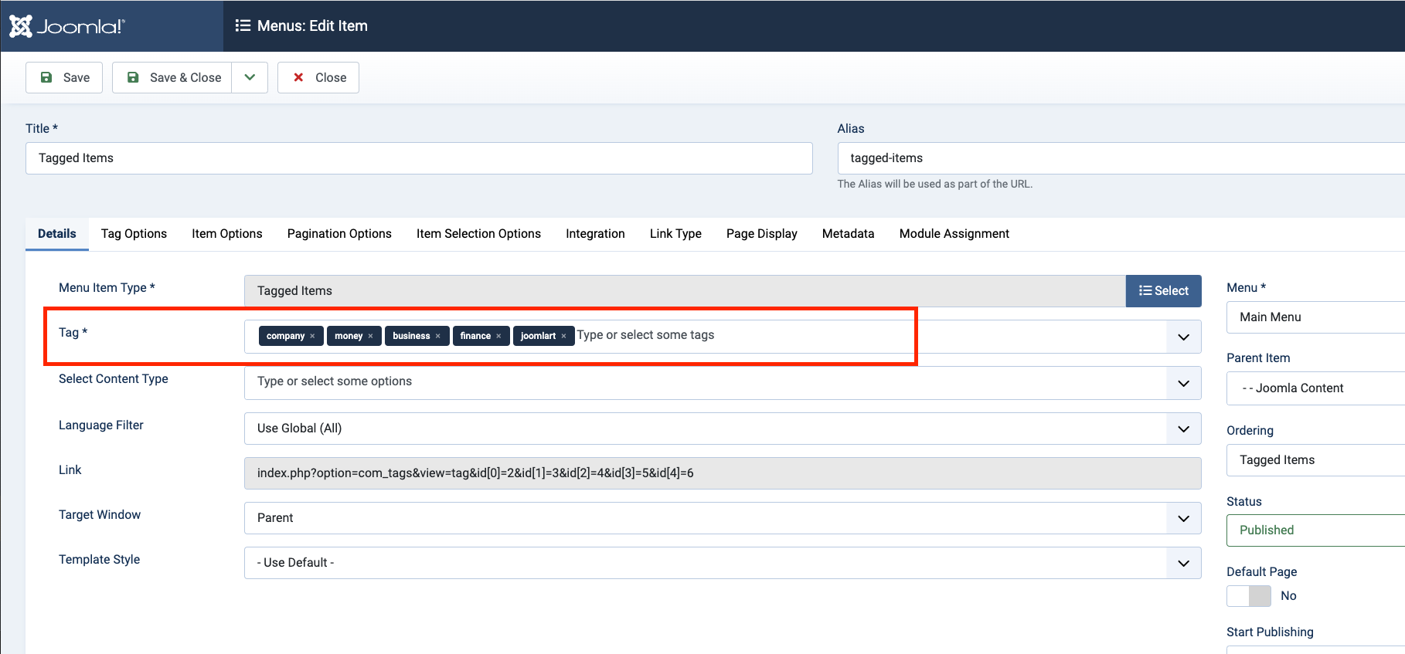Click Select button for Menu Item Type
Screen dimensions: 1405x654
1163,290
